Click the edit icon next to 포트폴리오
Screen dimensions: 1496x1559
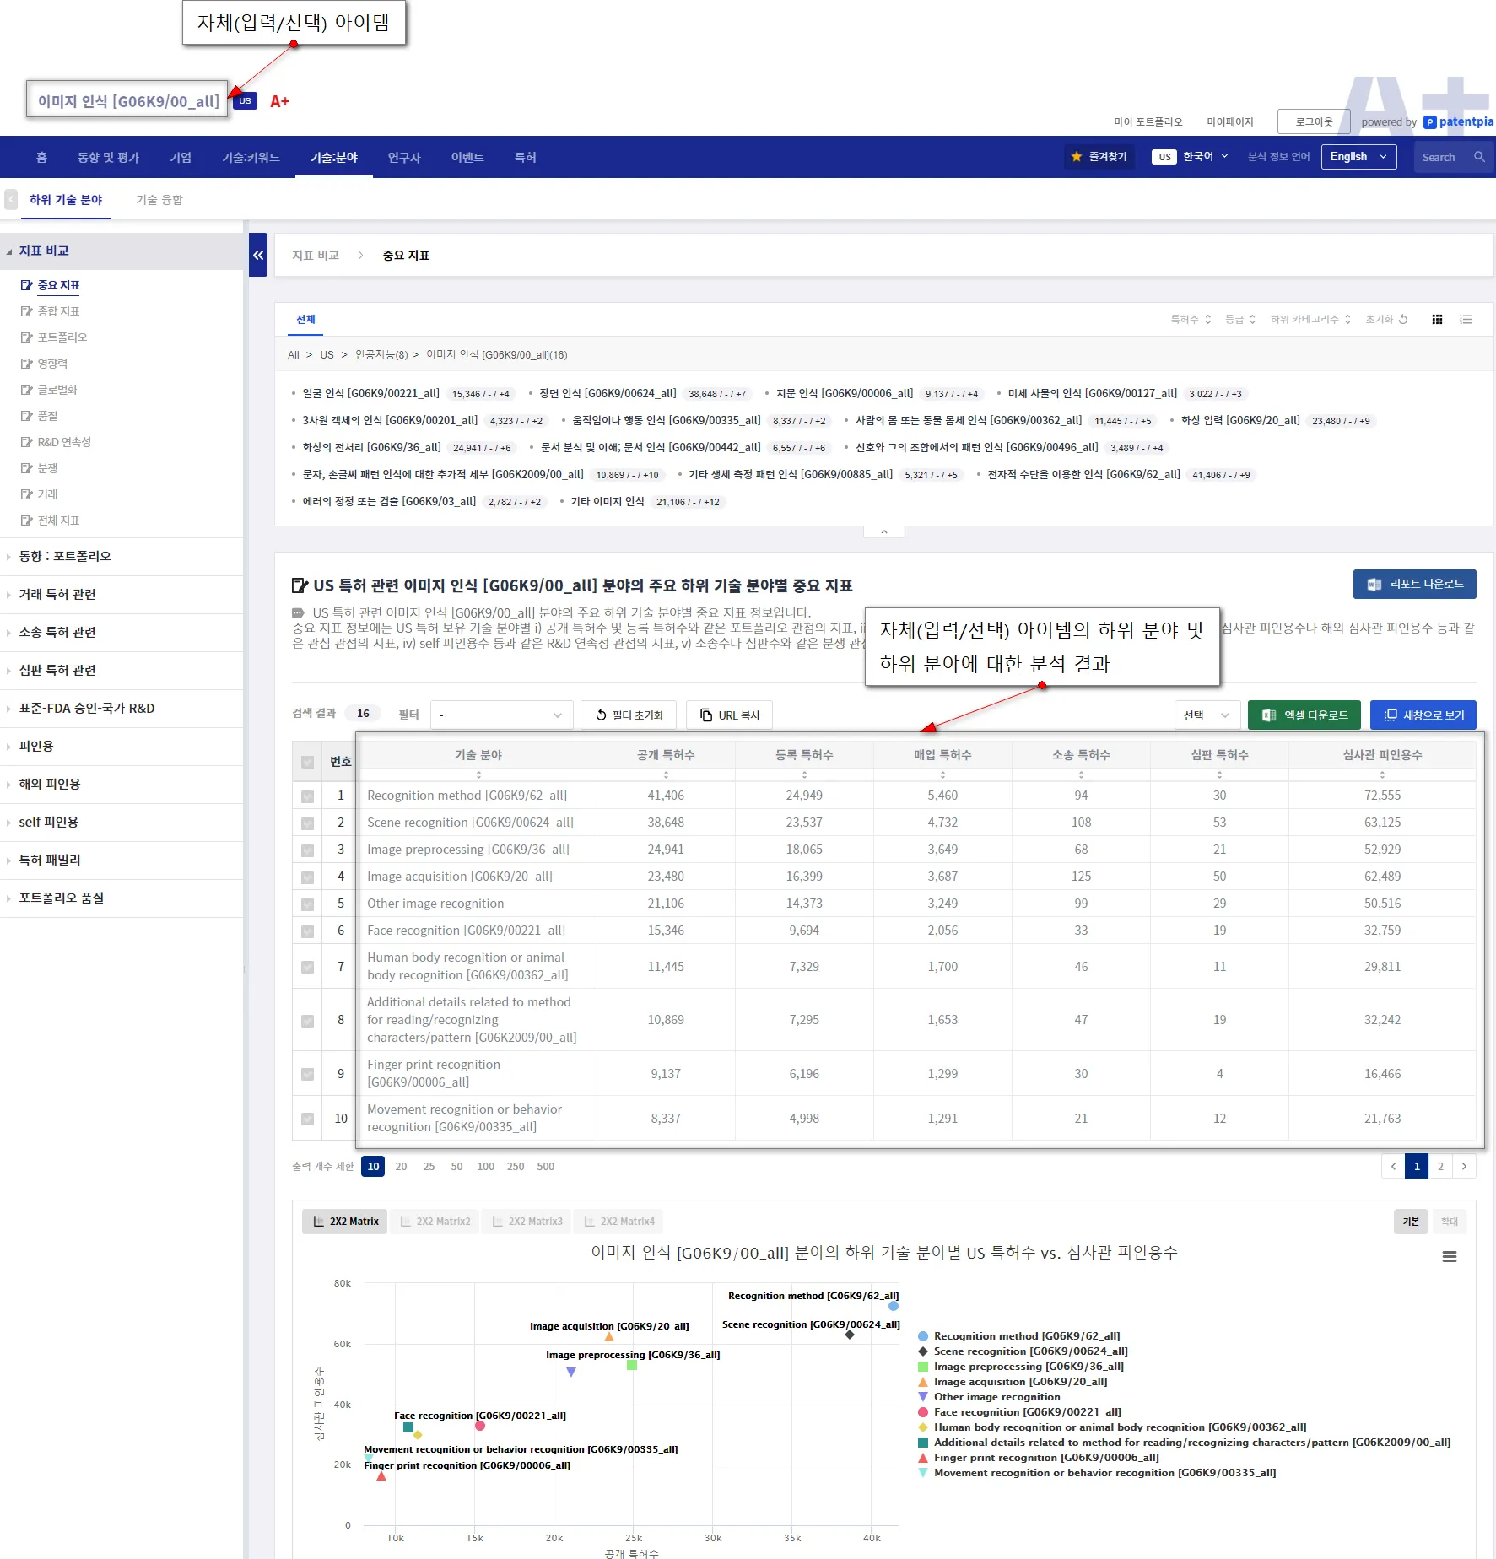point(26,337)
